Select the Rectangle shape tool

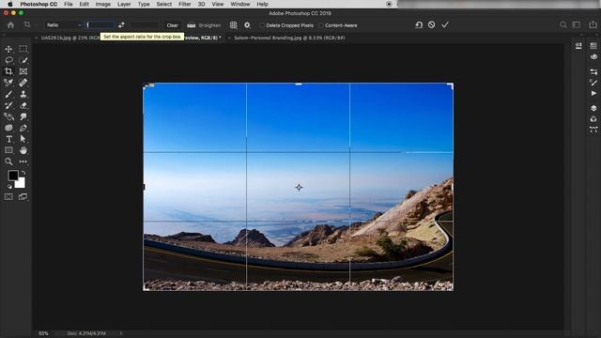[x=8, y=150]
